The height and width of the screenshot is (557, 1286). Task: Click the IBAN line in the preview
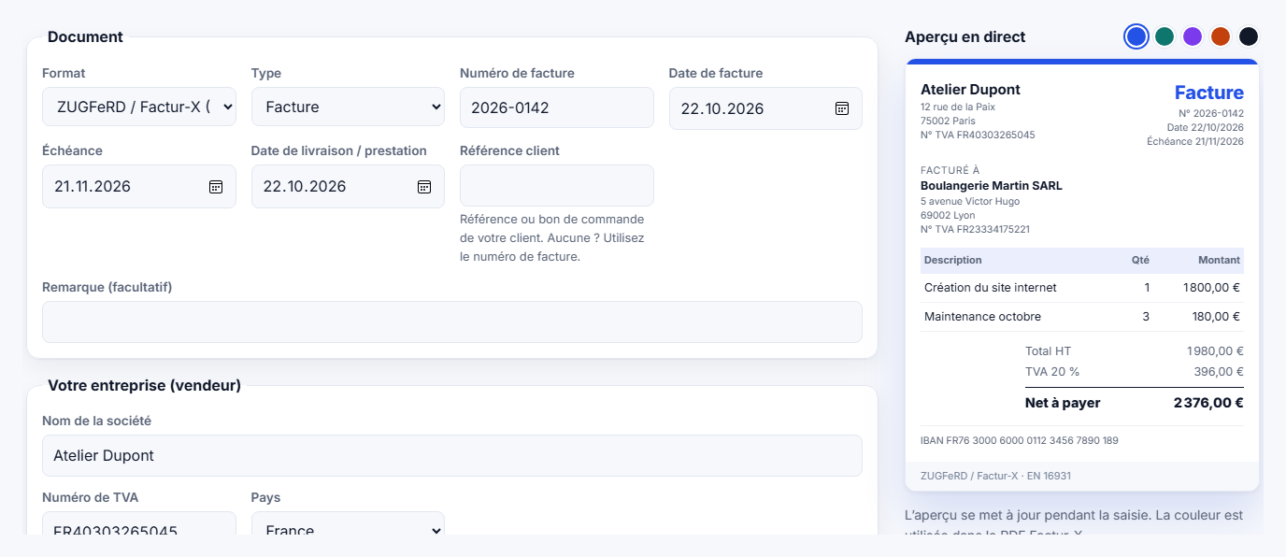coord(1020,440)
